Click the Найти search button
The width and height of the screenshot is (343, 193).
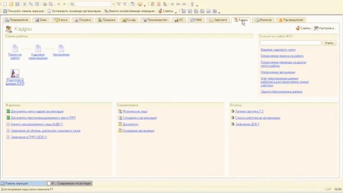(329, 43)
